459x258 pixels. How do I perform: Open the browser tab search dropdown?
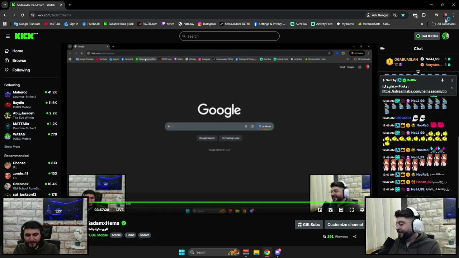(x=5, y=5)
